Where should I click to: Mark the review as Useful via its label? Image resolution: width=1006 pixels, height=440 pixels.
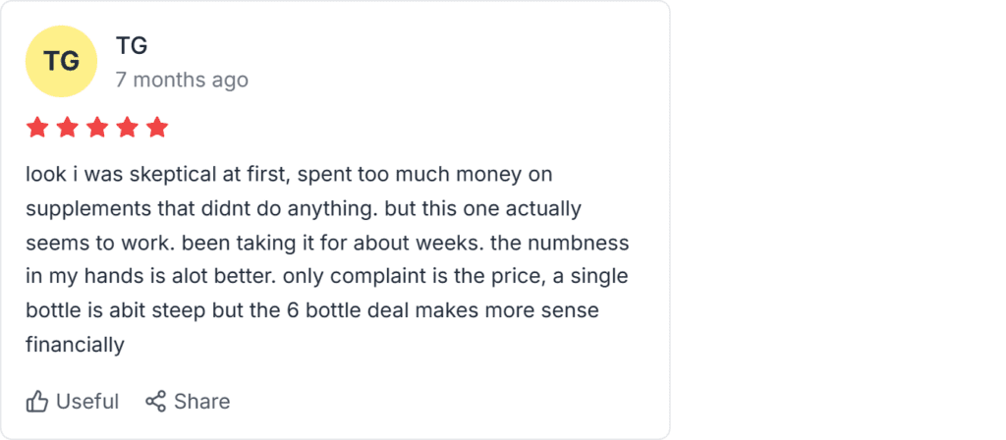87,401
